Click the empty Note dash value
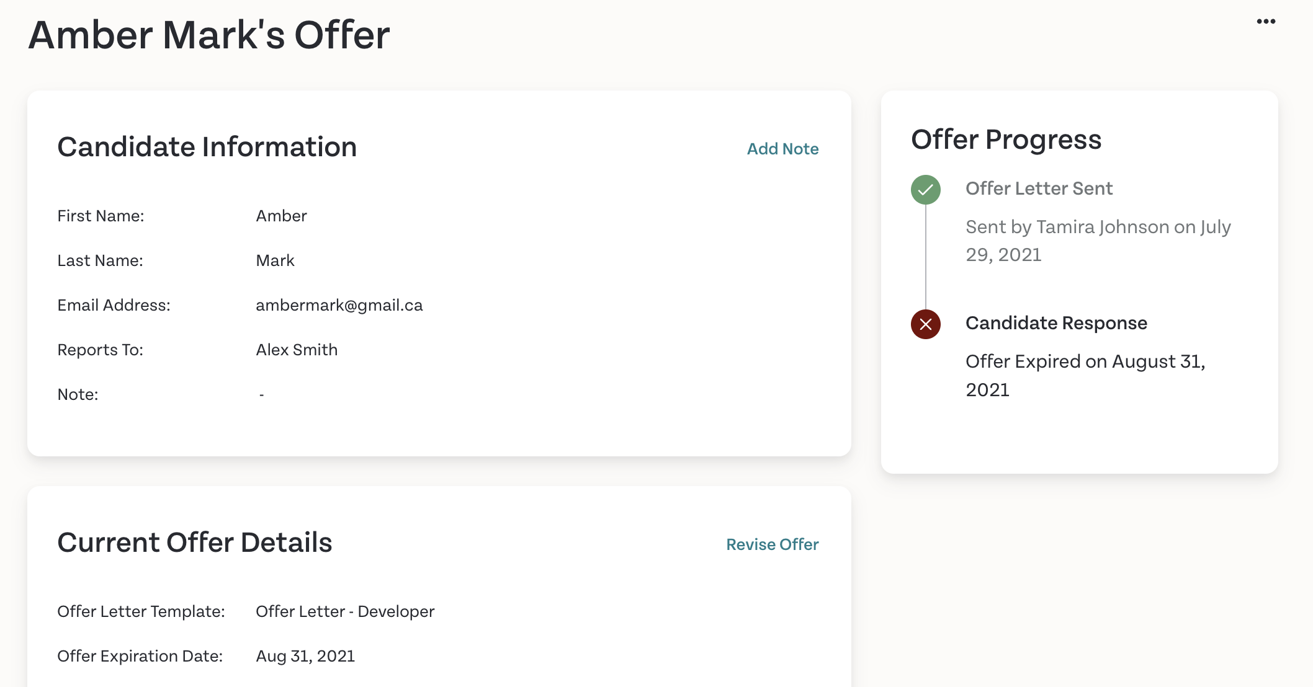 262,394
